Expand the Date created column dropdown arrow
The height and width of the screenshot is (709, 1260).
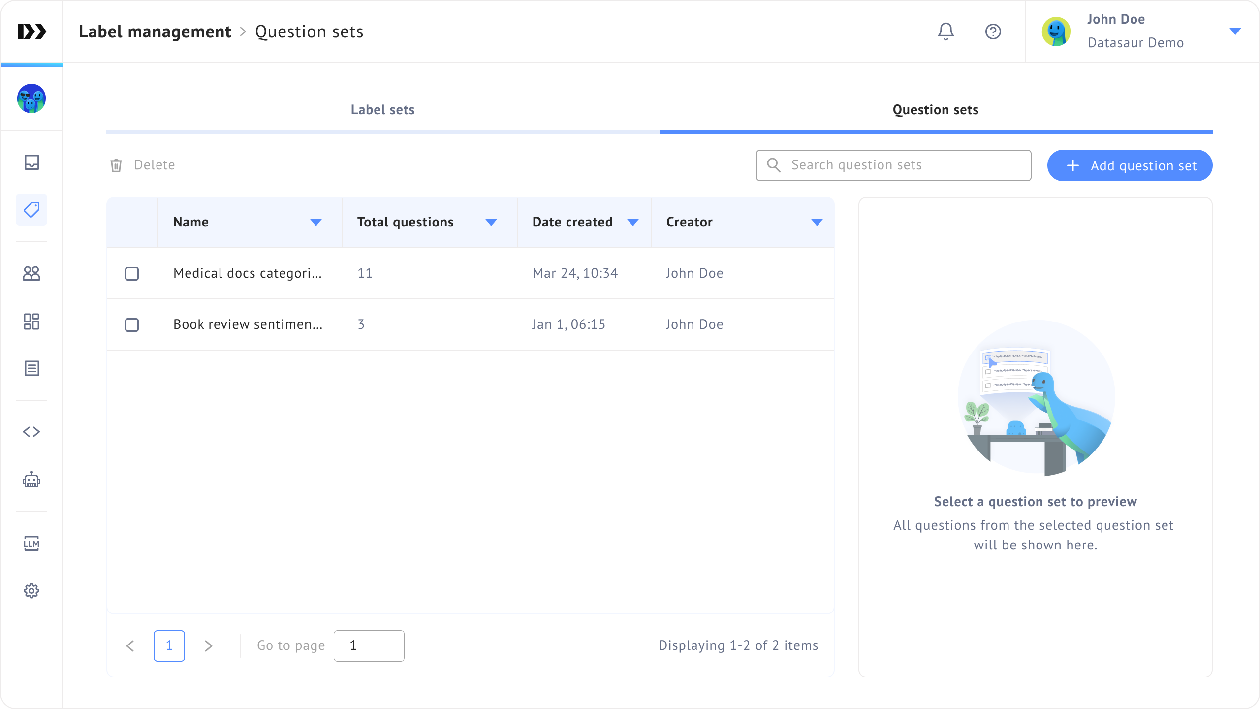point(633,223)
